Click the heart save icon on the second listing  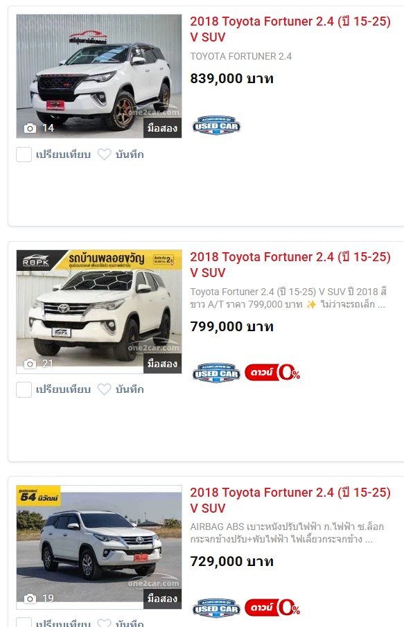(x=105, y=389)
